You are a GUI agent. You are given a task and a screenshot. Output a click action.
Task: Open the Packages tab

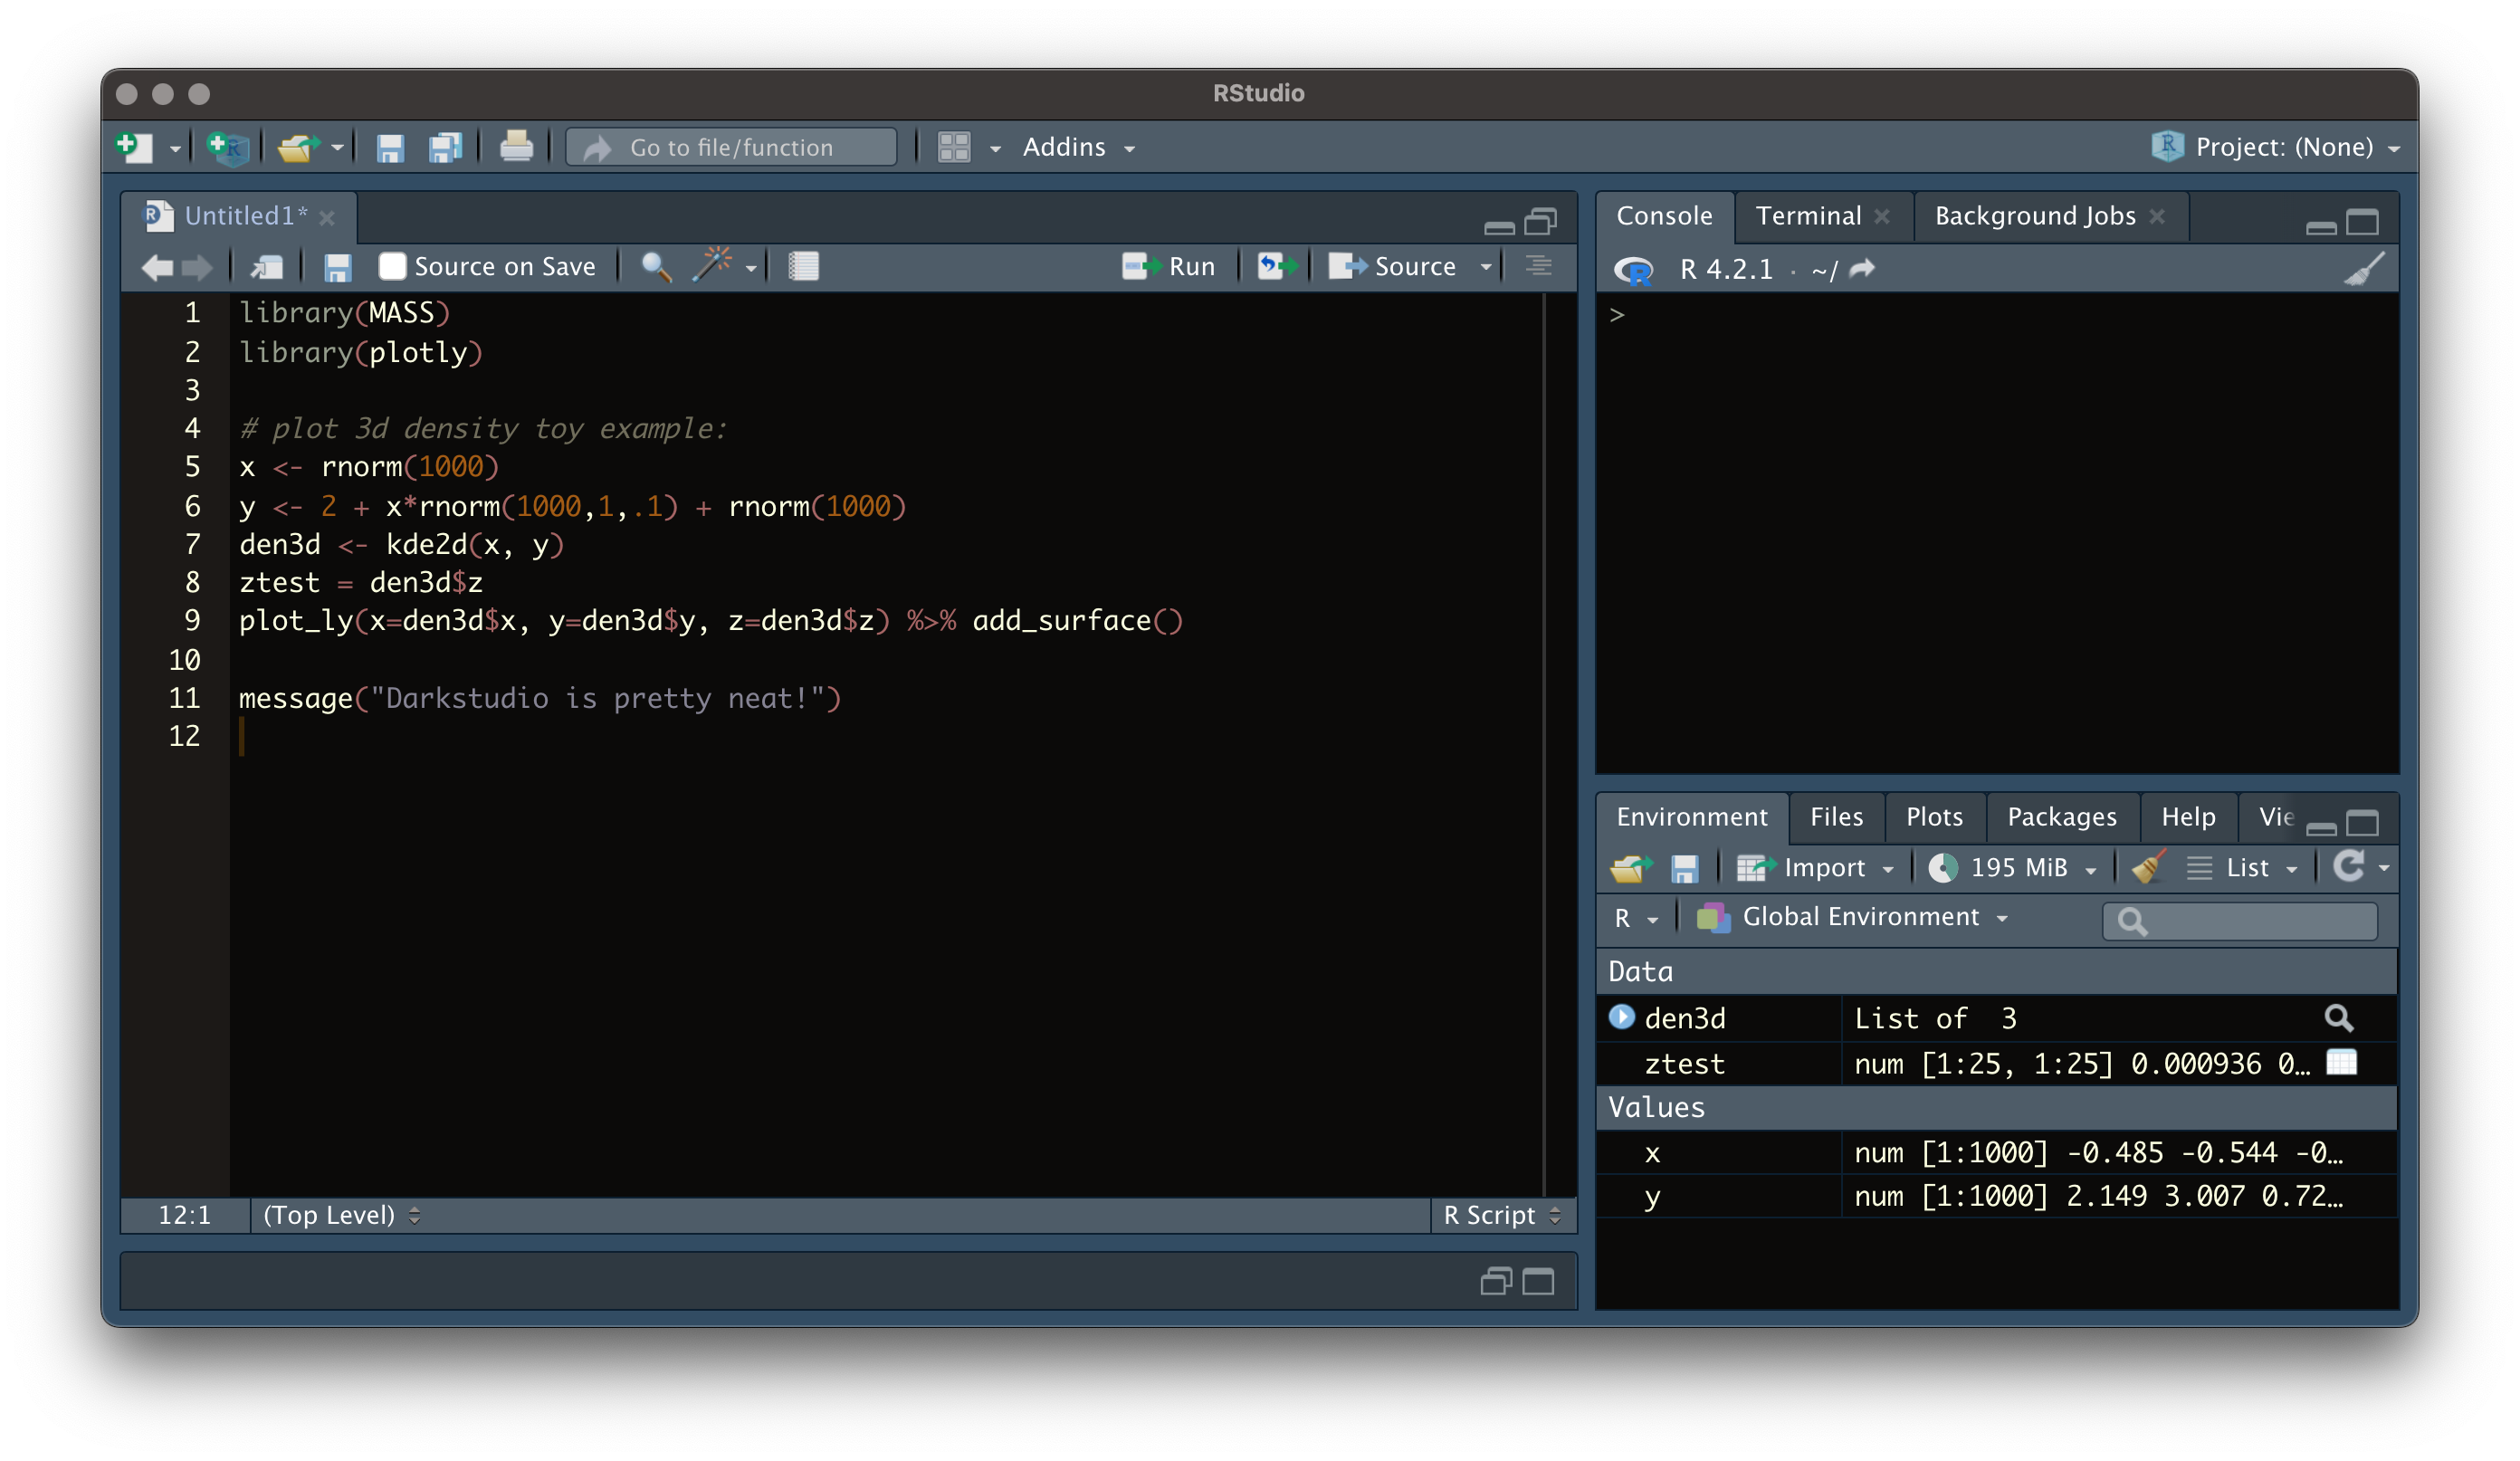click(2061, 817)
